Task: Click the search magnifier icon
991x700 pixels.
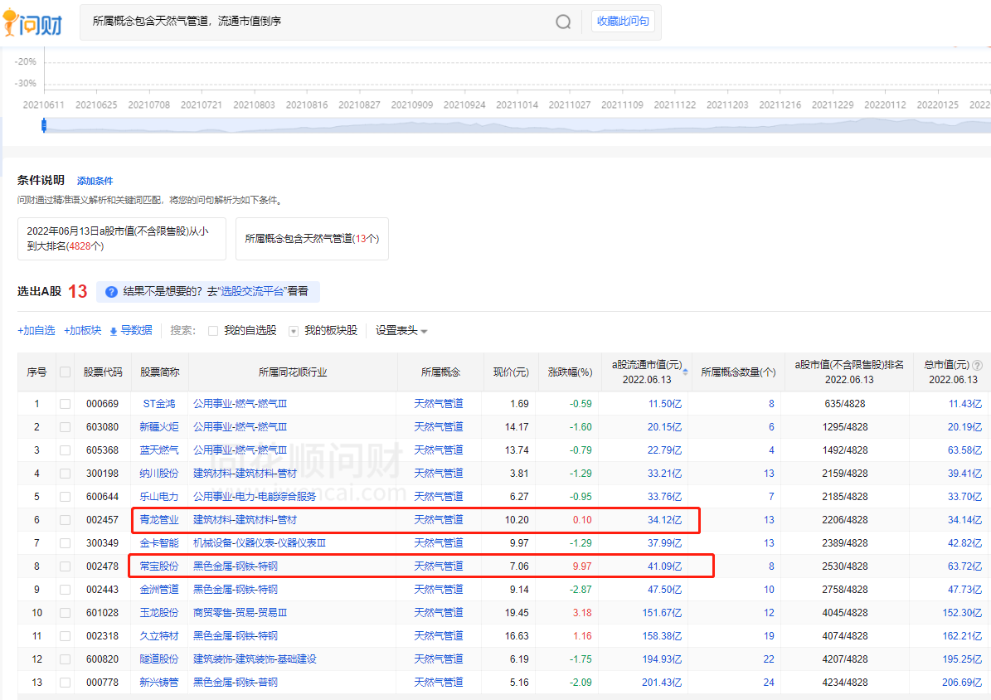Action: coord(563,22)
